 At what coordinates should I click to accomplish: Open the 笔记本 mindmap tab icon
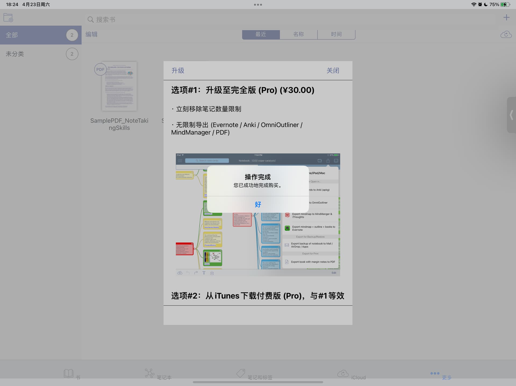[150, 373]
